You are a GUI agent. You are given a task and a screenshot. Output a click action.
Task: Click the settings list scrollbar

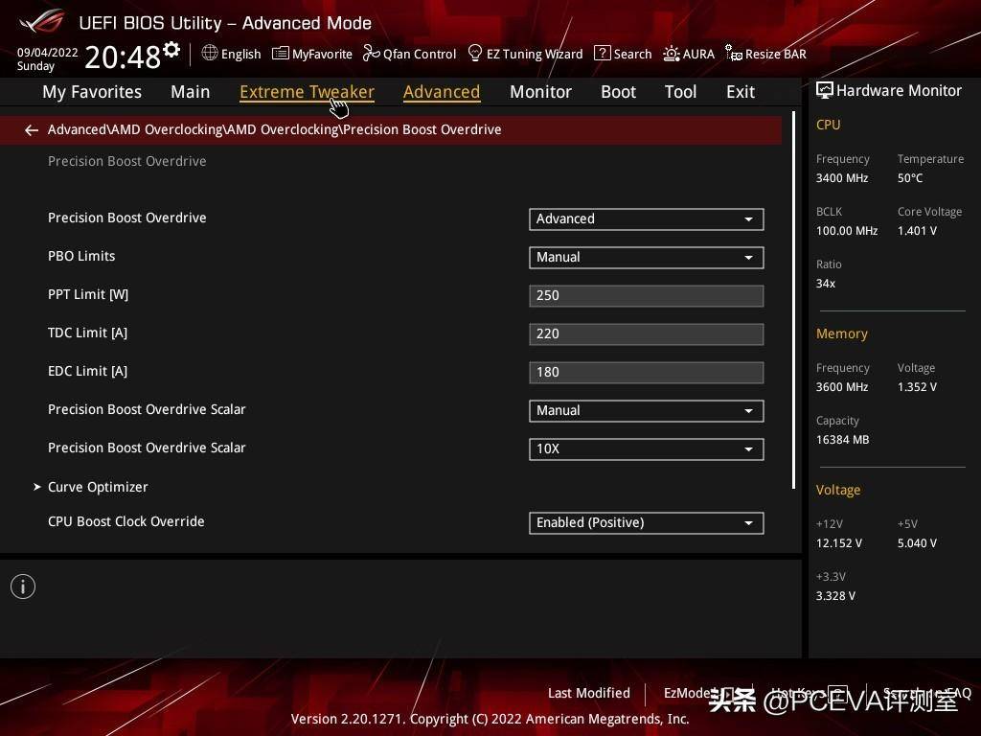click(793, 300)
